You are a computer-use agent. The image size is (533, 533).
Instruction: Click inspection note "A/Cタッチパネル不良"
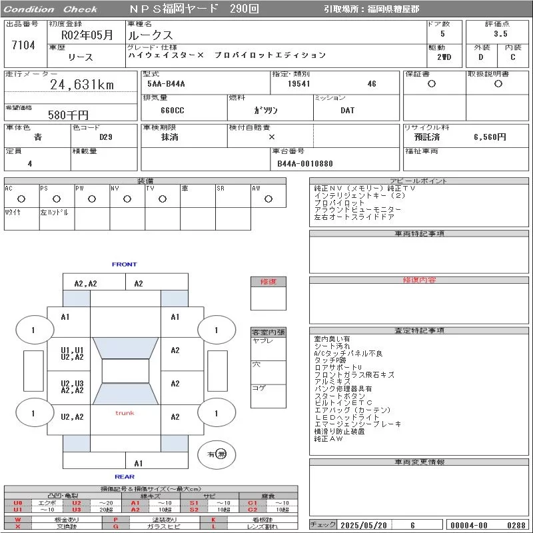click(348, 354)
